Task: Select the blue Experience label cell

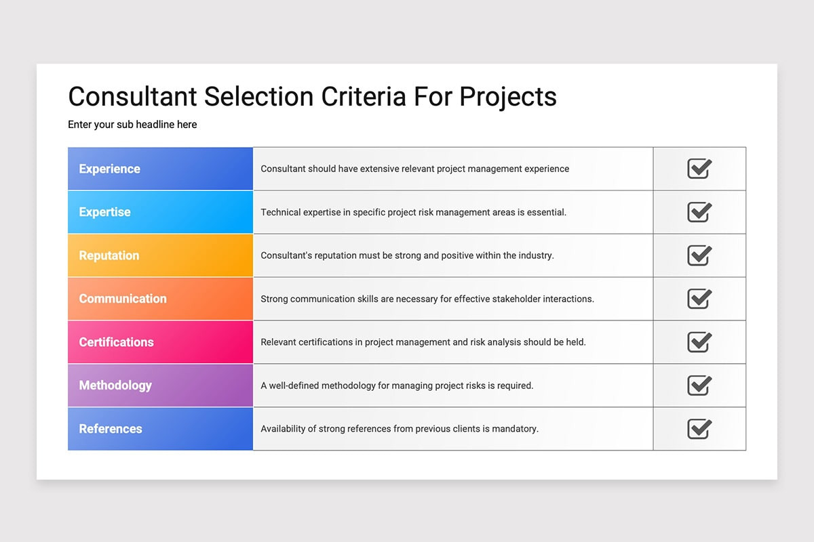Action: pyautogui.click(x=160, y=169)
